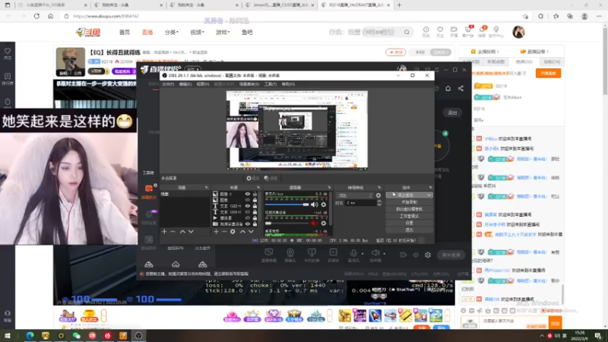Toggle lock on the first image source
This screenshot has height=342, width=608.
click(255, 194)
